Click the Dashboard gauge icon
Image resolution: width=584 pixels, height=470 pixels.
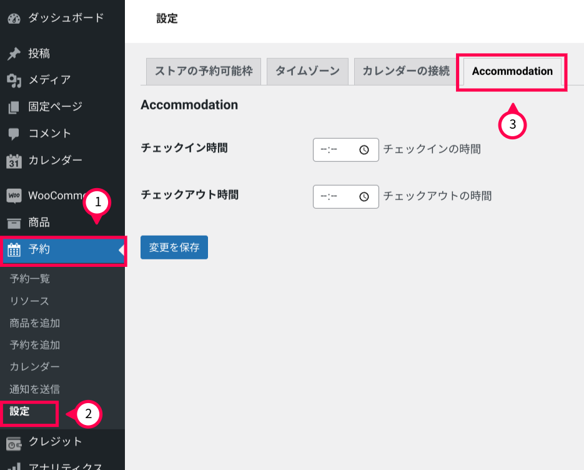click(14, 19)
